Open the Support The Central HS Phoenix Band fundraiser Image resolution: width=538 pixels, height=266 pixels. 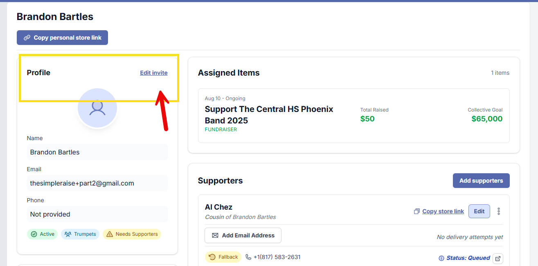[x=269, y=115]
